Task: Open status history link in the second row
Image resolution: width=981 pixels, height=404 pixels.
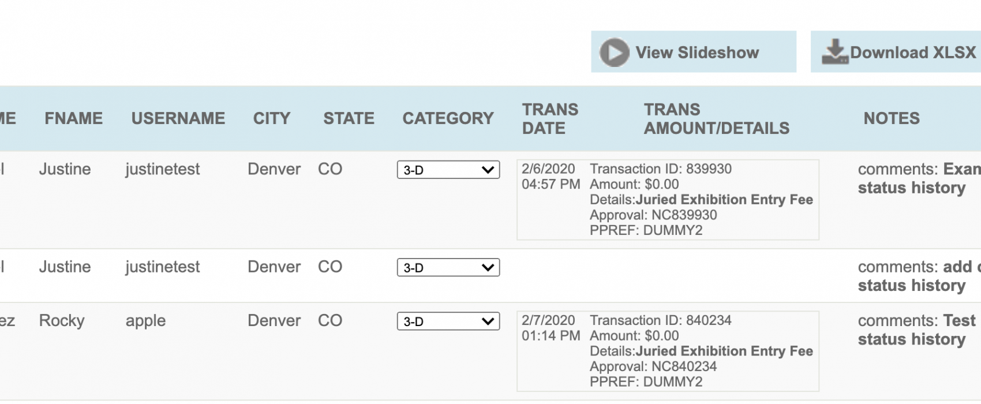Action: 911,285
